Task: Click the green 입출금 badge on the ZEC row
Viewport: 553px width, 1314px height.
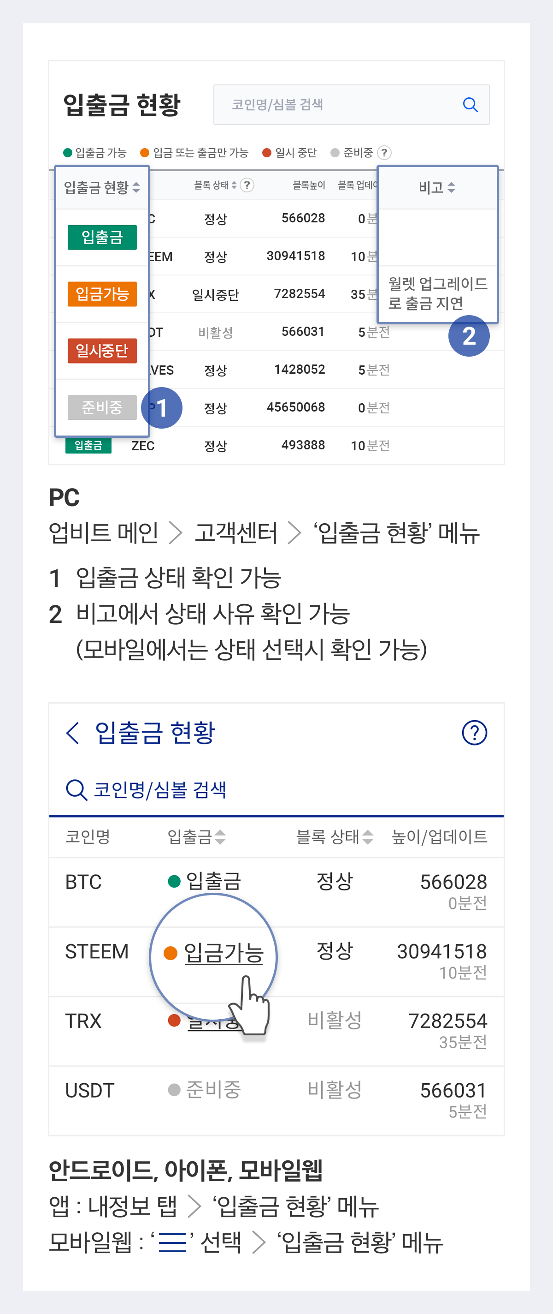Action: click(88, 445)
